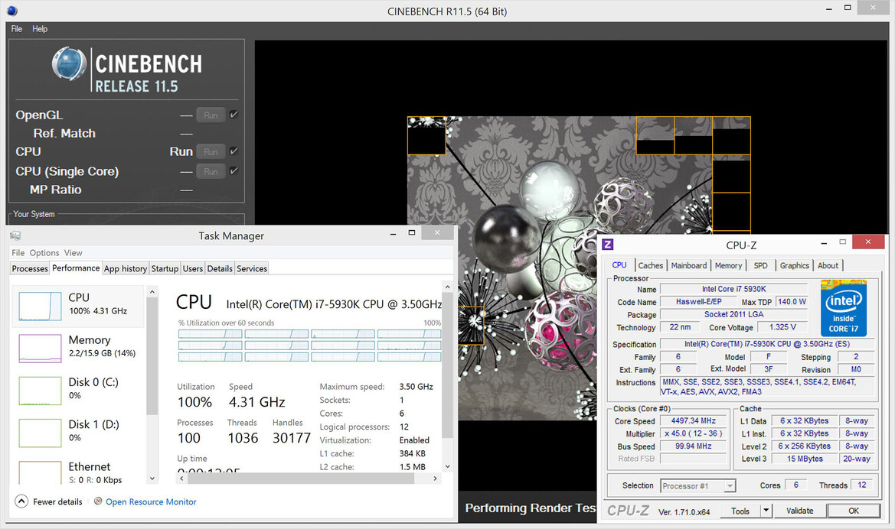Click the CPU pane vertical scroll down arrow

[x=447, y=466]
